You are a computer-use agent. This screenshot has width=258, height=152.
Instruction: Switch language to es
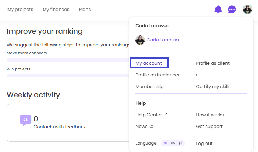173,143
